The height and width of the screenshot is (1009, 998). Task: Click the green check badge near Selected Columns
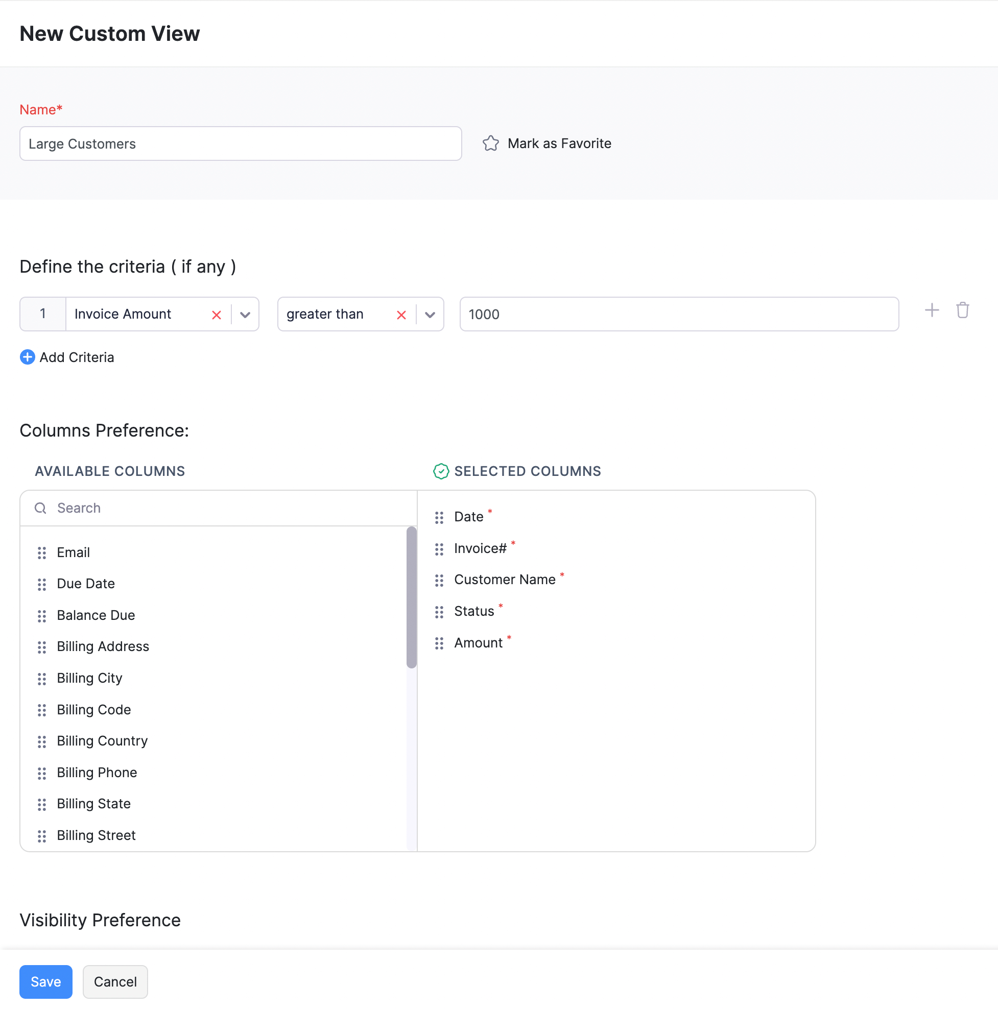point(441,471)
